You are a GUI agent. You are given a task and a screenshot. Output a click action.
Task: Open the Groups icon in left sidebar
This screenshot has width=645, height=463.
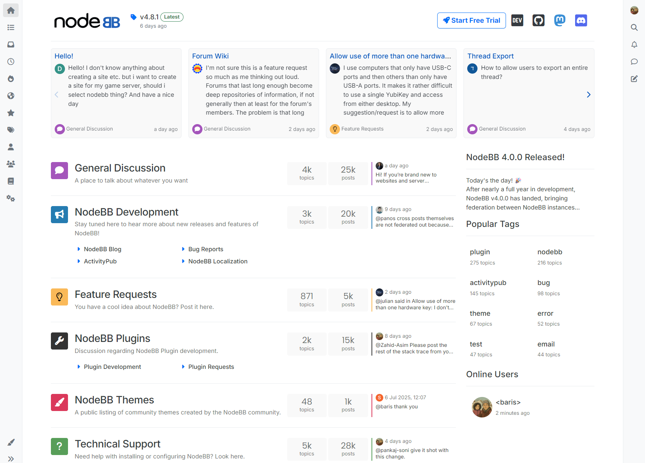pyautogui.click(x=11, y=164)
